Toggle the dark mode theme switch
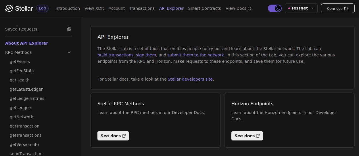Viewport: 359px width, 156px height. pos(274,8)
